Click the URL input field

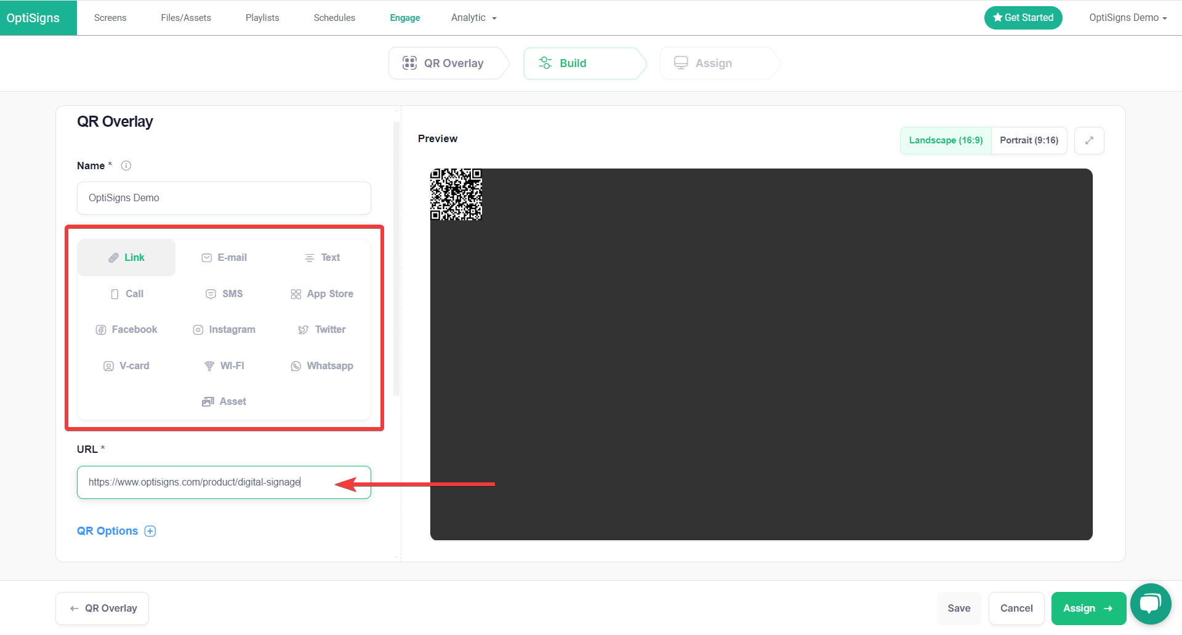(224, 482)
